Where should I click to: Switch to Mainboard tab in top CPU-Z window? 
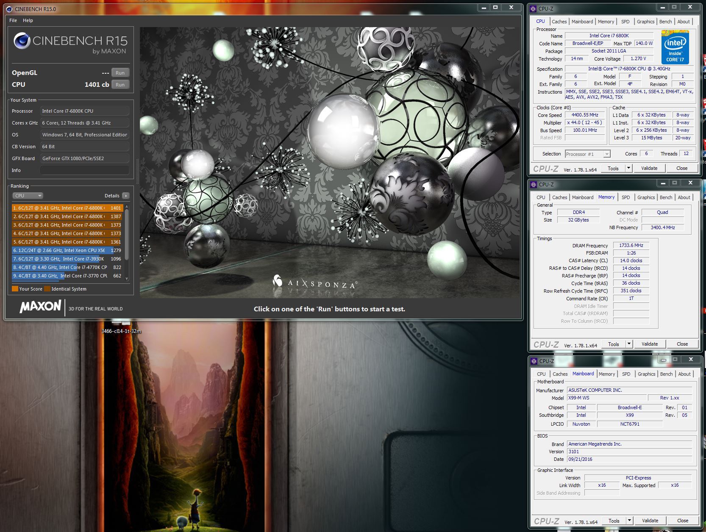(582, 22)
